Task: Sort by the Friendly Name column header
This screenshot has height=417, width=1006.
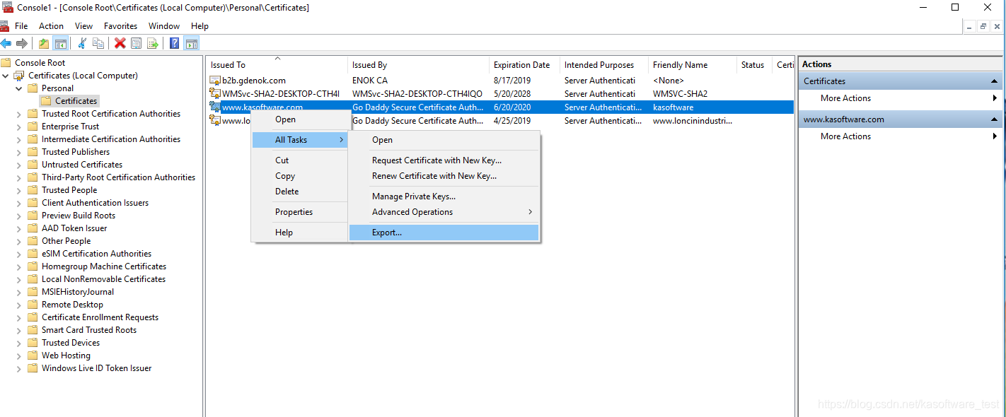Action: [693, 65]
